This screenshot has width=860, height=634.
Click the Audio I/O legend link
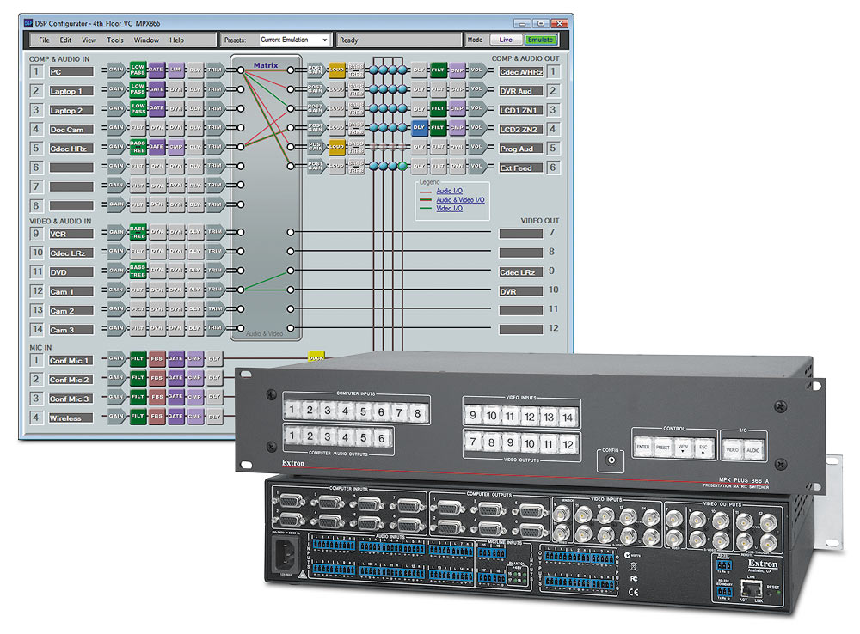[x=449, y=191]
